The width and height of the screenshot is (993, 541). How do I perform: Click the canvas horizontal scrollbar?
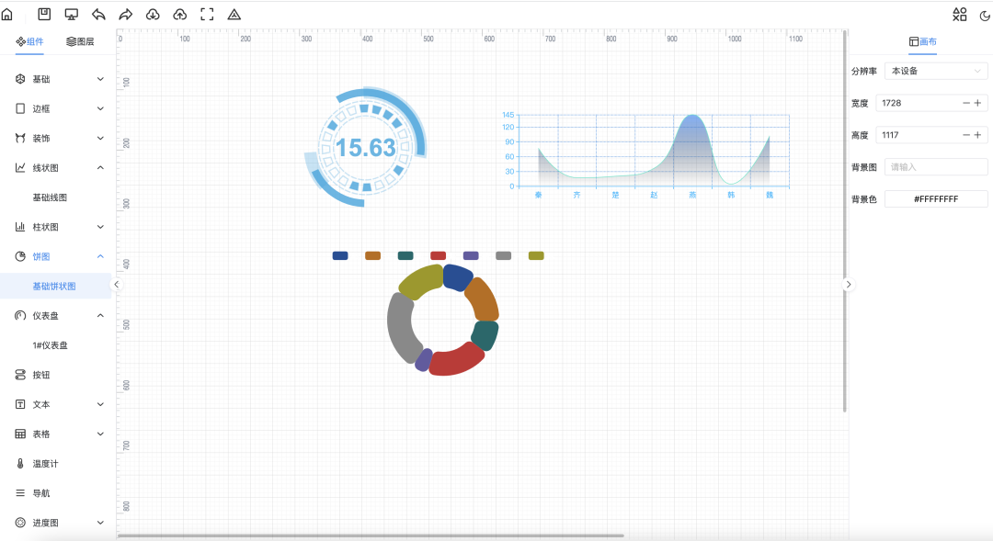(371, 535)
